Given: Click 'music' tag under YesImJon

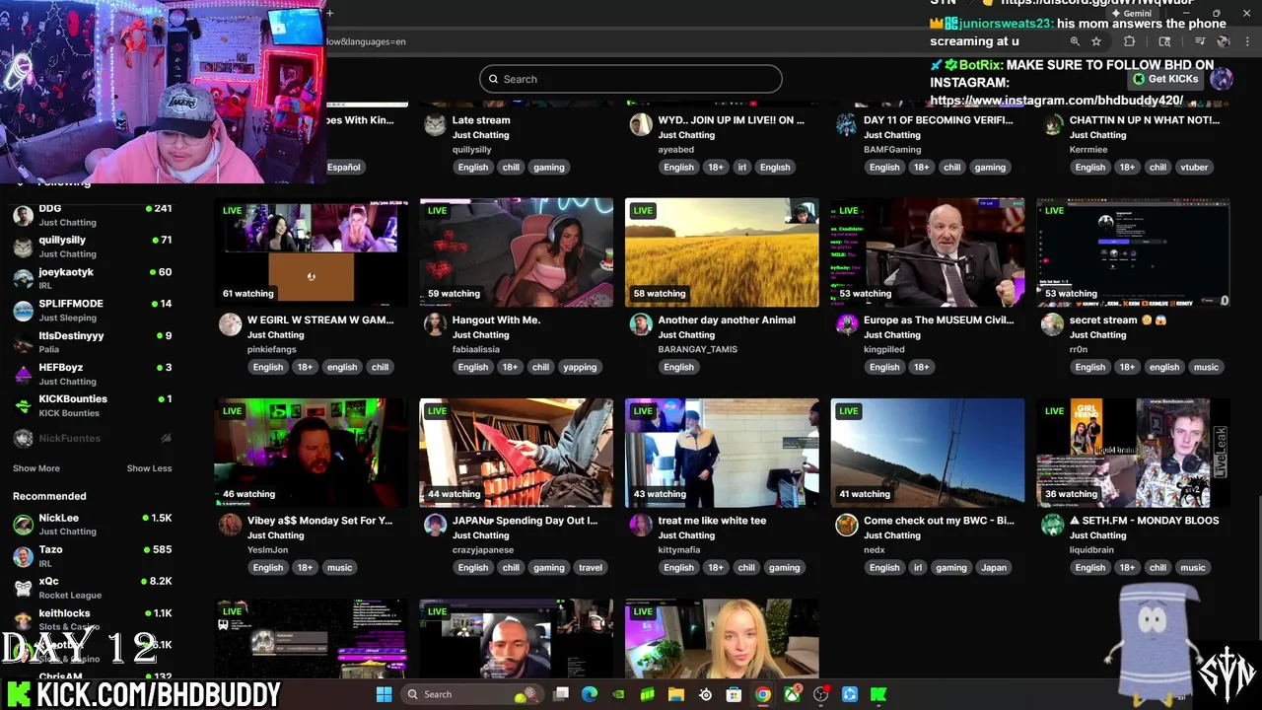Looking at the screenshot, I should pos(339,567).
